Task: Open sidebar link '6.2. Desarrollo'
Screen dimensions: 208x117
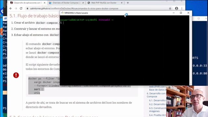Action: [158, 104]
